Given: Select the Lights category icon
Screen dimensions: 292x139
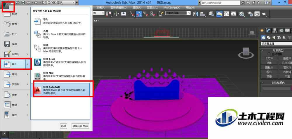Looking at the screenshot, I should tap(274, 37).
